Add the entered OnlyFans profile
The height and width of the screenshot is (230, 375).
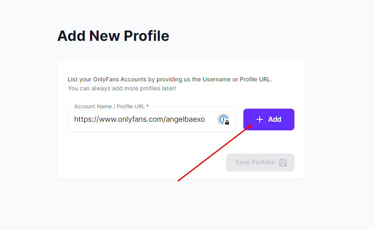click(269, 119)
